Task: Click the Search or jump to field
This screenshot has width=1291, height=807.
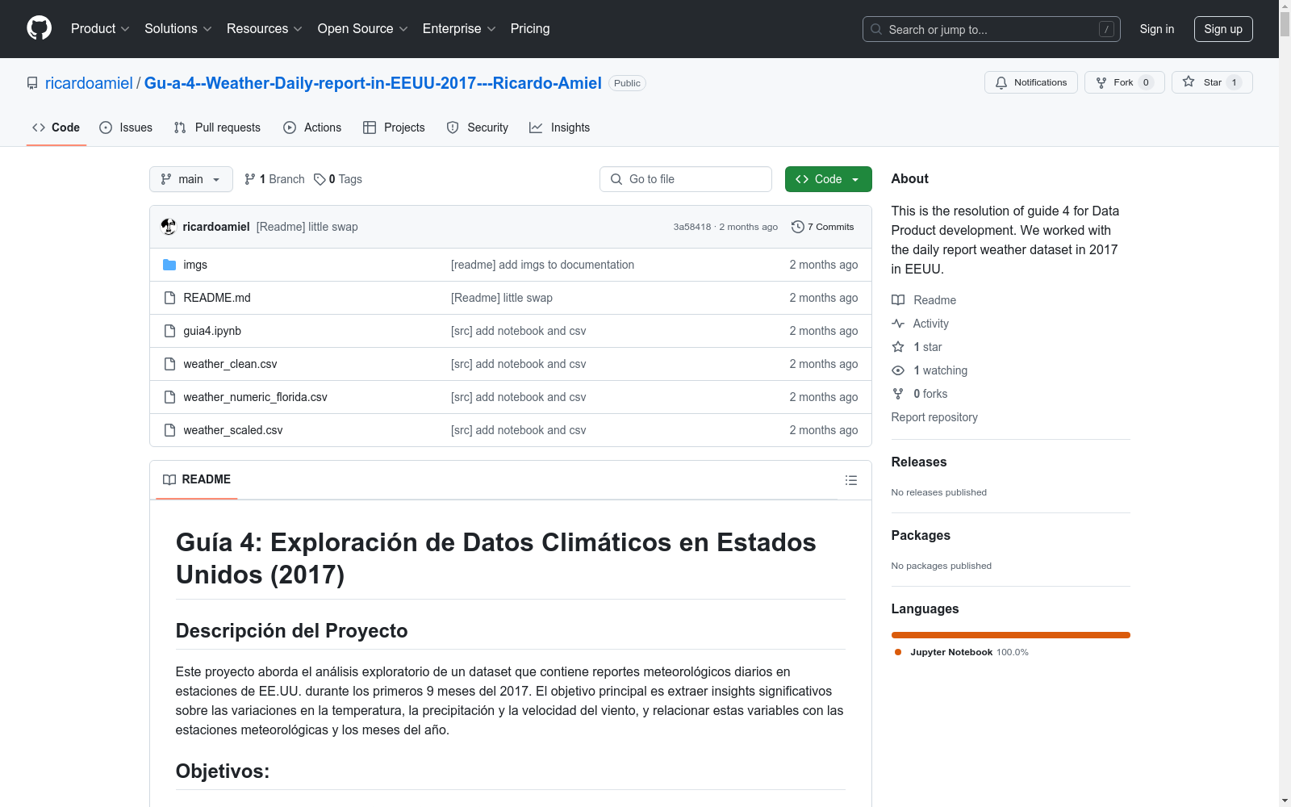Action: (992, 29)
